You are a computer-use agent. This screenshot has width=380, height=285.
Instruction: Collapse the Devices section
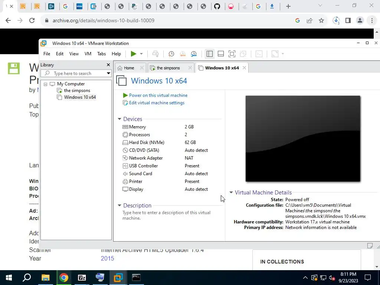119,119
